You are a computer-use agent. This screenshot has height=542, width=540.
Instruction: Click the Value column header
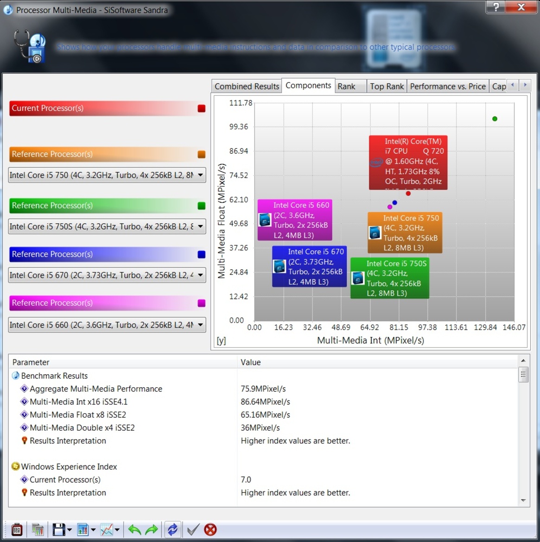point(377,362)
